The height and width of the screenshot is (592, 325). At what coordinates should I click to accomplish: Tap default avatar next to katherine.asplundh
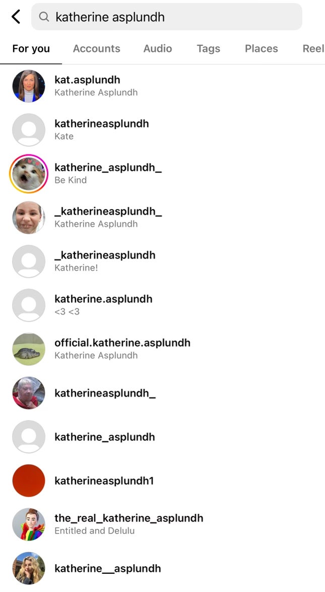coord(29,305)
